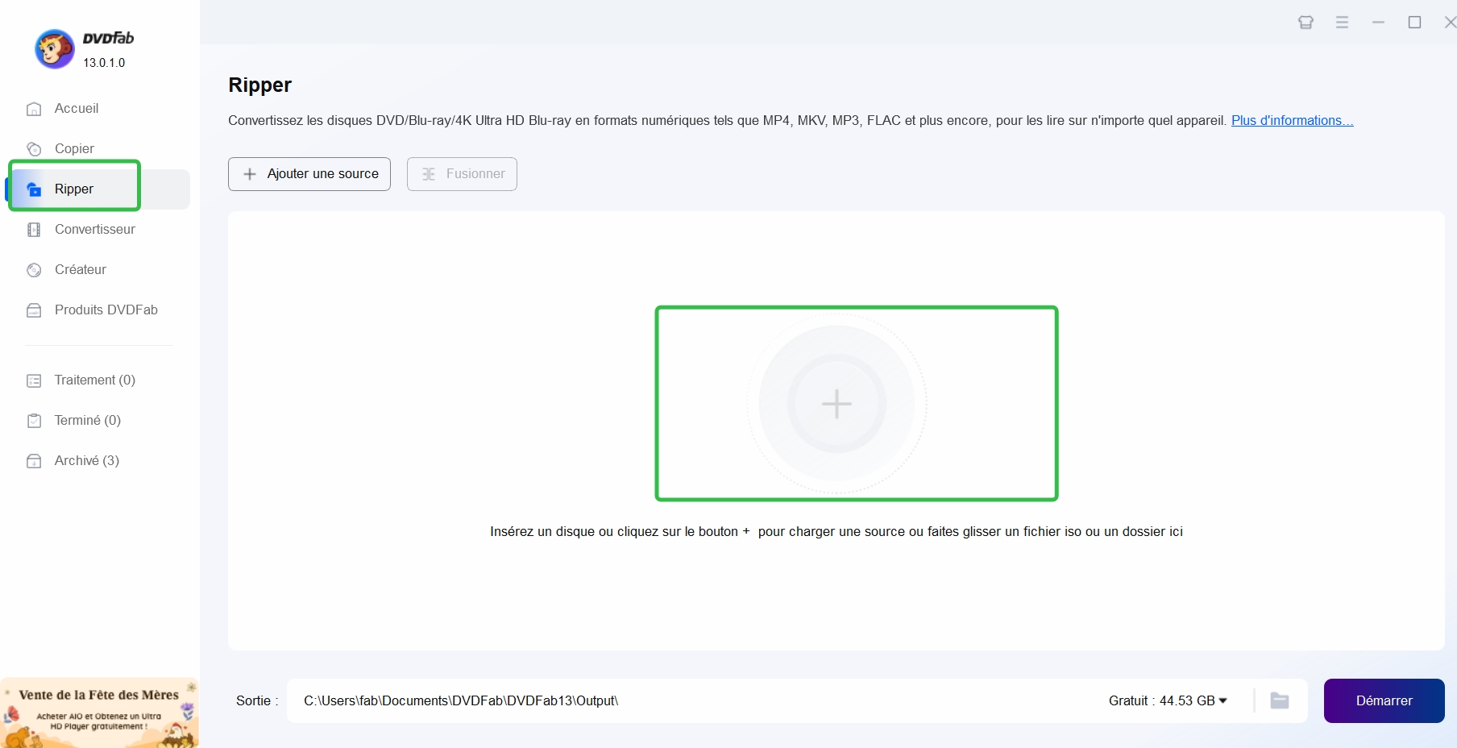
Task: Click the Ripper page heading
Action: tap(259, 85)
